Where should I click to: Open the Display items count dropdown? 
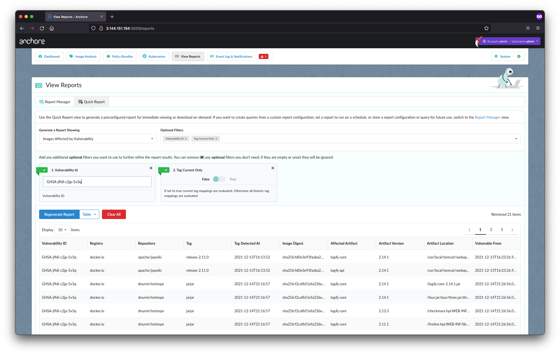(62, 230)
